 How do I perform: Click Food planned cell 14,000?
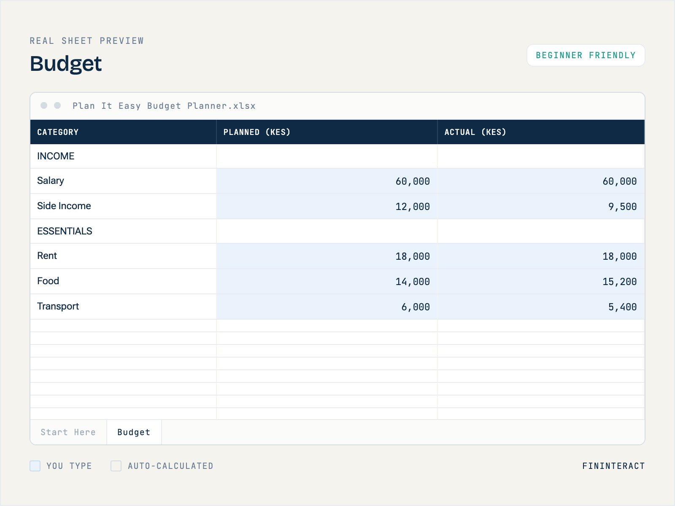tap(327, 282)
